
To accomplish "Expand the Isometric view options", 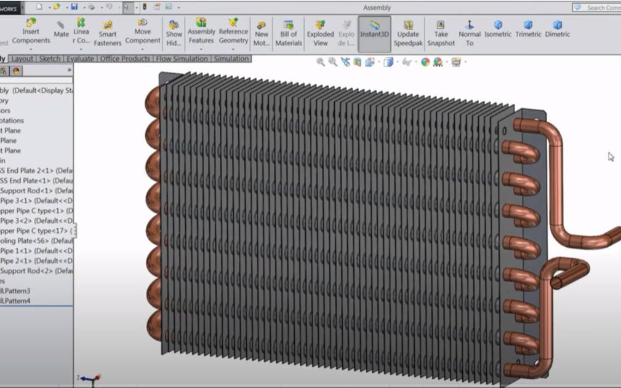I will 499,35.
